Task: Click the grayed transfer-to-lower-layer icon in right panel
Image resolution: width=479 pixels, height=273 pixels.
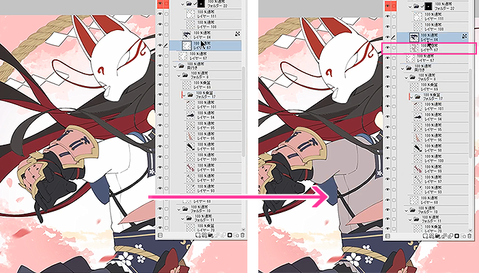Action: click(x=444, y=236)
